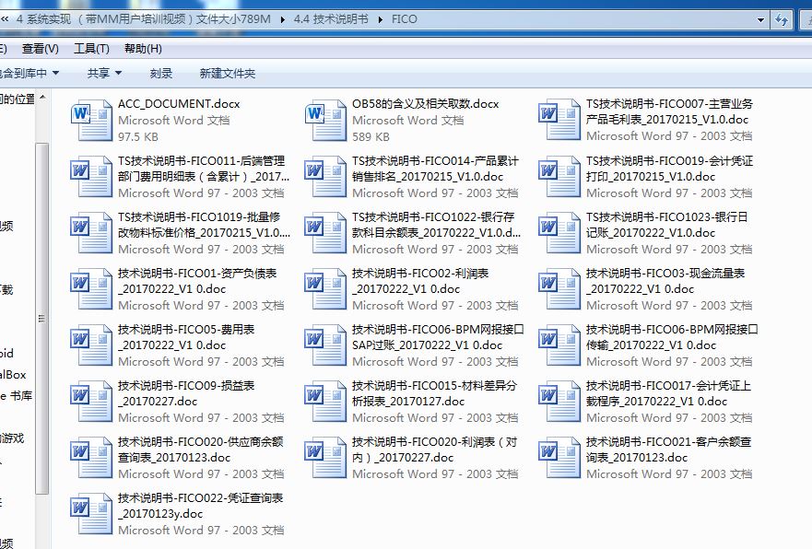This screenshot has width=812, height=549.
Task: Select the FICO02-利润表 document icon
Action: click(325, 289)
